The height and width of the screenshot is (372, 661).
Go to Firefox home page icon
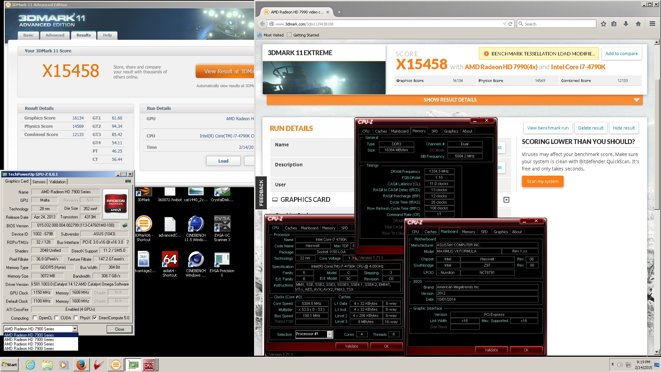[x=638, y=24]
